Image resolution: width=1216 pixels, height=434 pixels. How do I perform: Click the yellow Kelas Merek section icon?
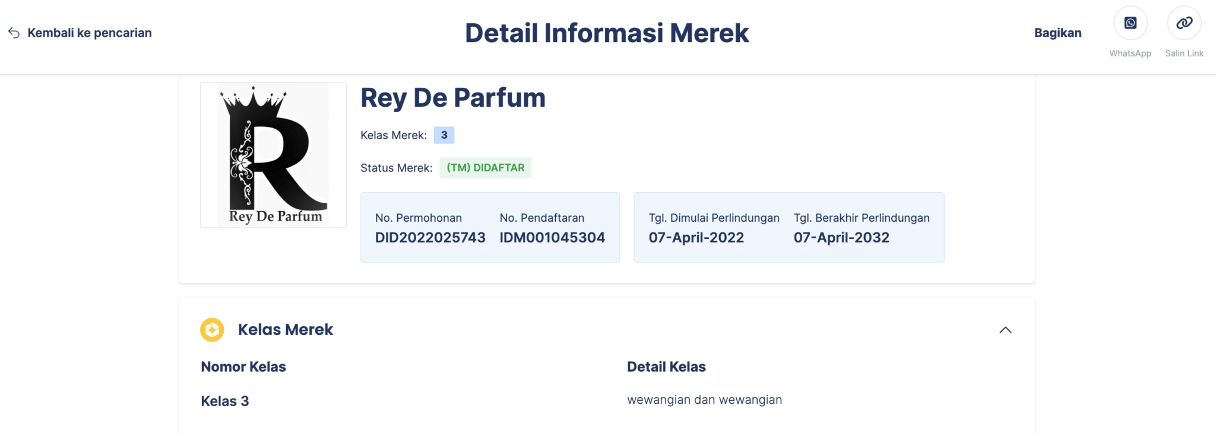(212, 330)
